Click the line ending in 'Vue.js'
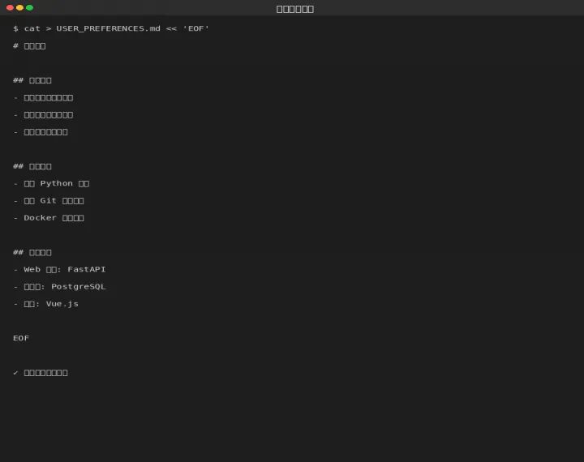Screen dimensions: 584x462 [45, 304]
